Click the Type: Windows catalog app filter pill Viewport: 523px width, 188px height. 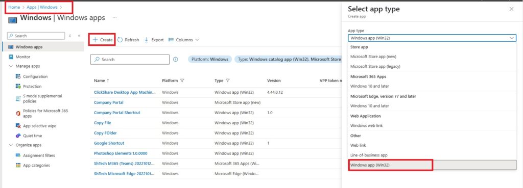(289, 59)
